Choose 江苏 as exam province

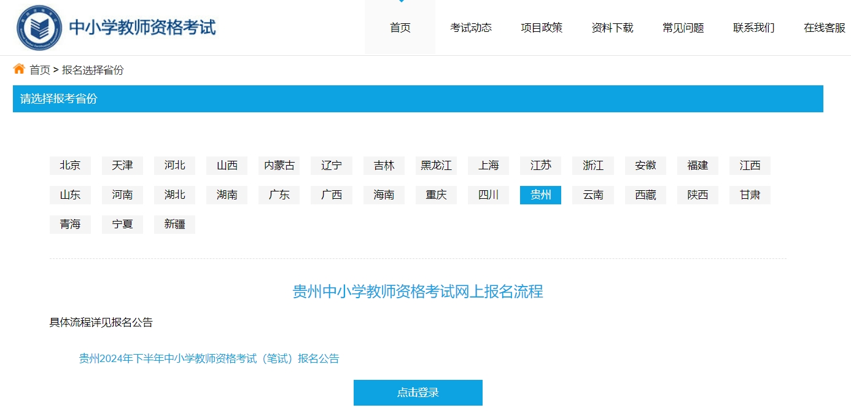point(540,166)
